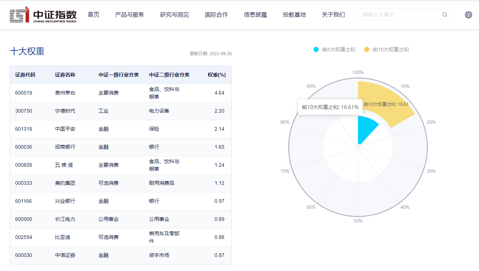Open the 投教基地 navigation link
479x271 pixels.
pos(294,15)
